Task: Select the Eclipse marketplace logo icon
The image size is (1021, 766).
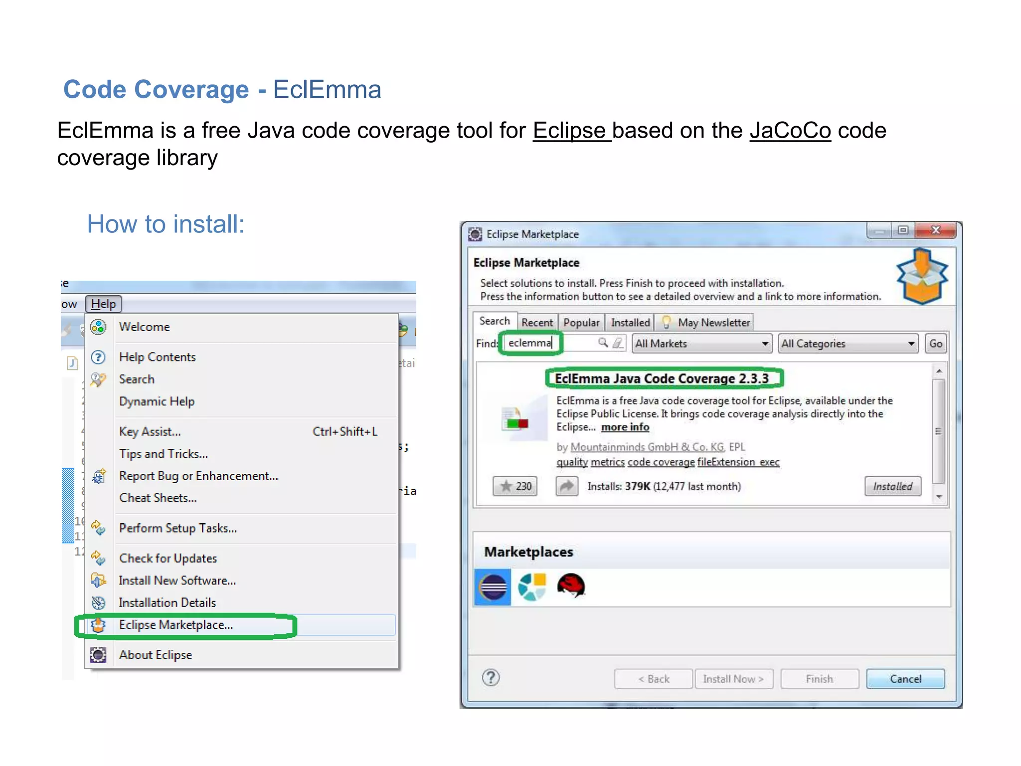Action: pos(493,587)
